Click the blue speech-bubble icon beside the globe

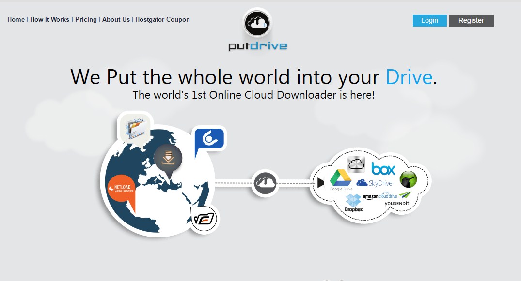click(x=209, y=139)
